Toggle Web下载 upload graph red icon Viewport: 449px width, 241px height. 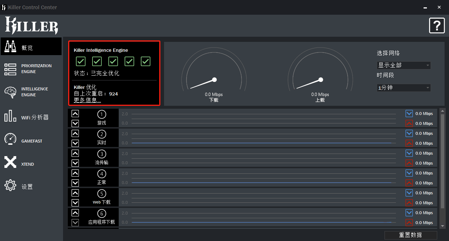click(409, 203)
